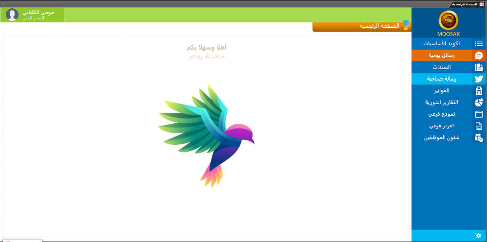Click the Twitter bird icon in the sidebar
This screenshot has height=242, width=487.
tap(479, 79)
